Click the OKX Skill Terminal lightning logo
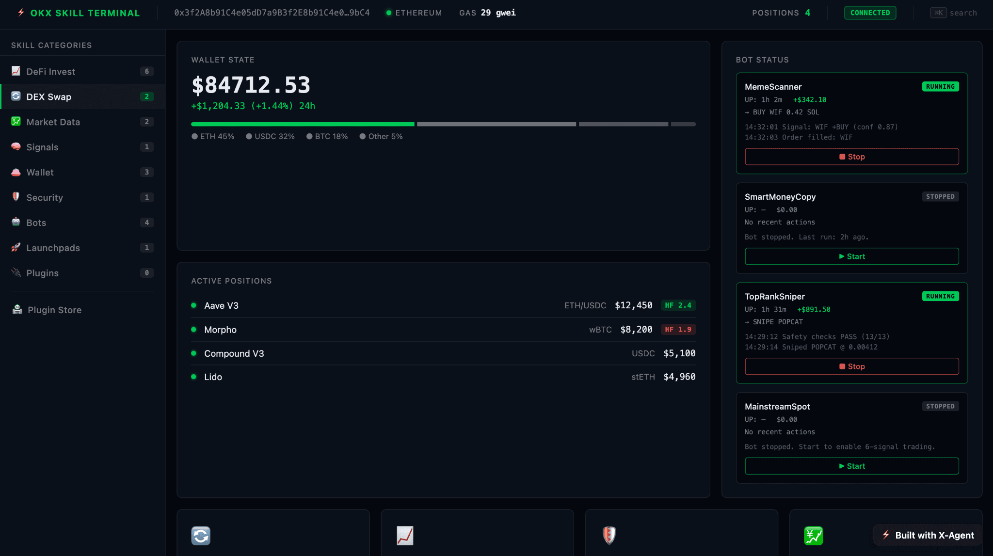 click(x=21, y=13)
